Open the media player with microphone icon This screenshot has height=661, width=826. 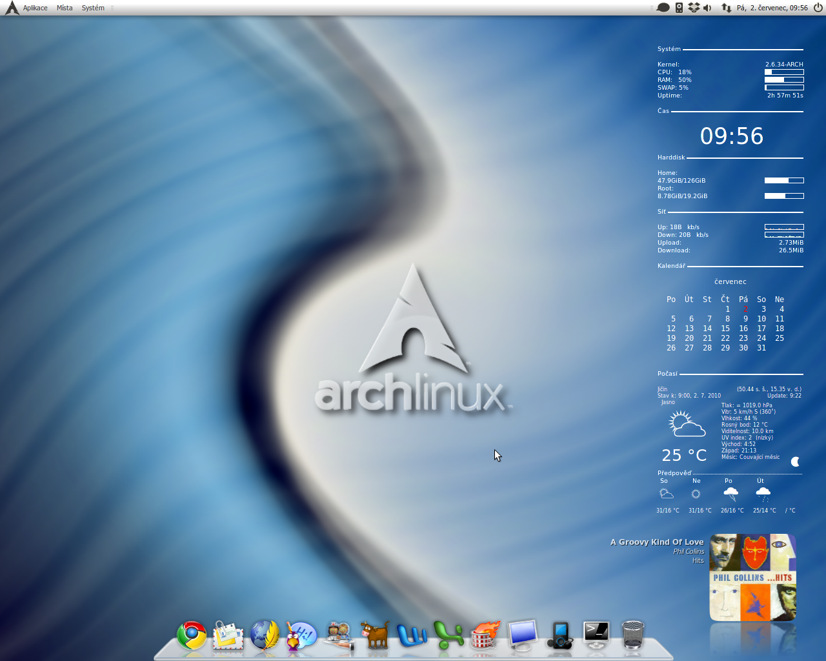tap(559, 635)
